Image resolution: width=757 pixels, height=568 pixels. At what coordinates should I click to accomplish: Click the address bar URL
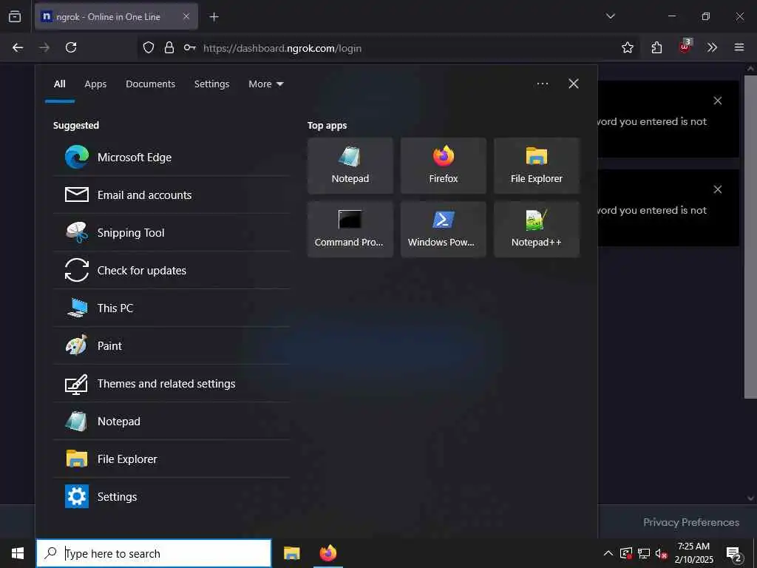click(282, 48)
